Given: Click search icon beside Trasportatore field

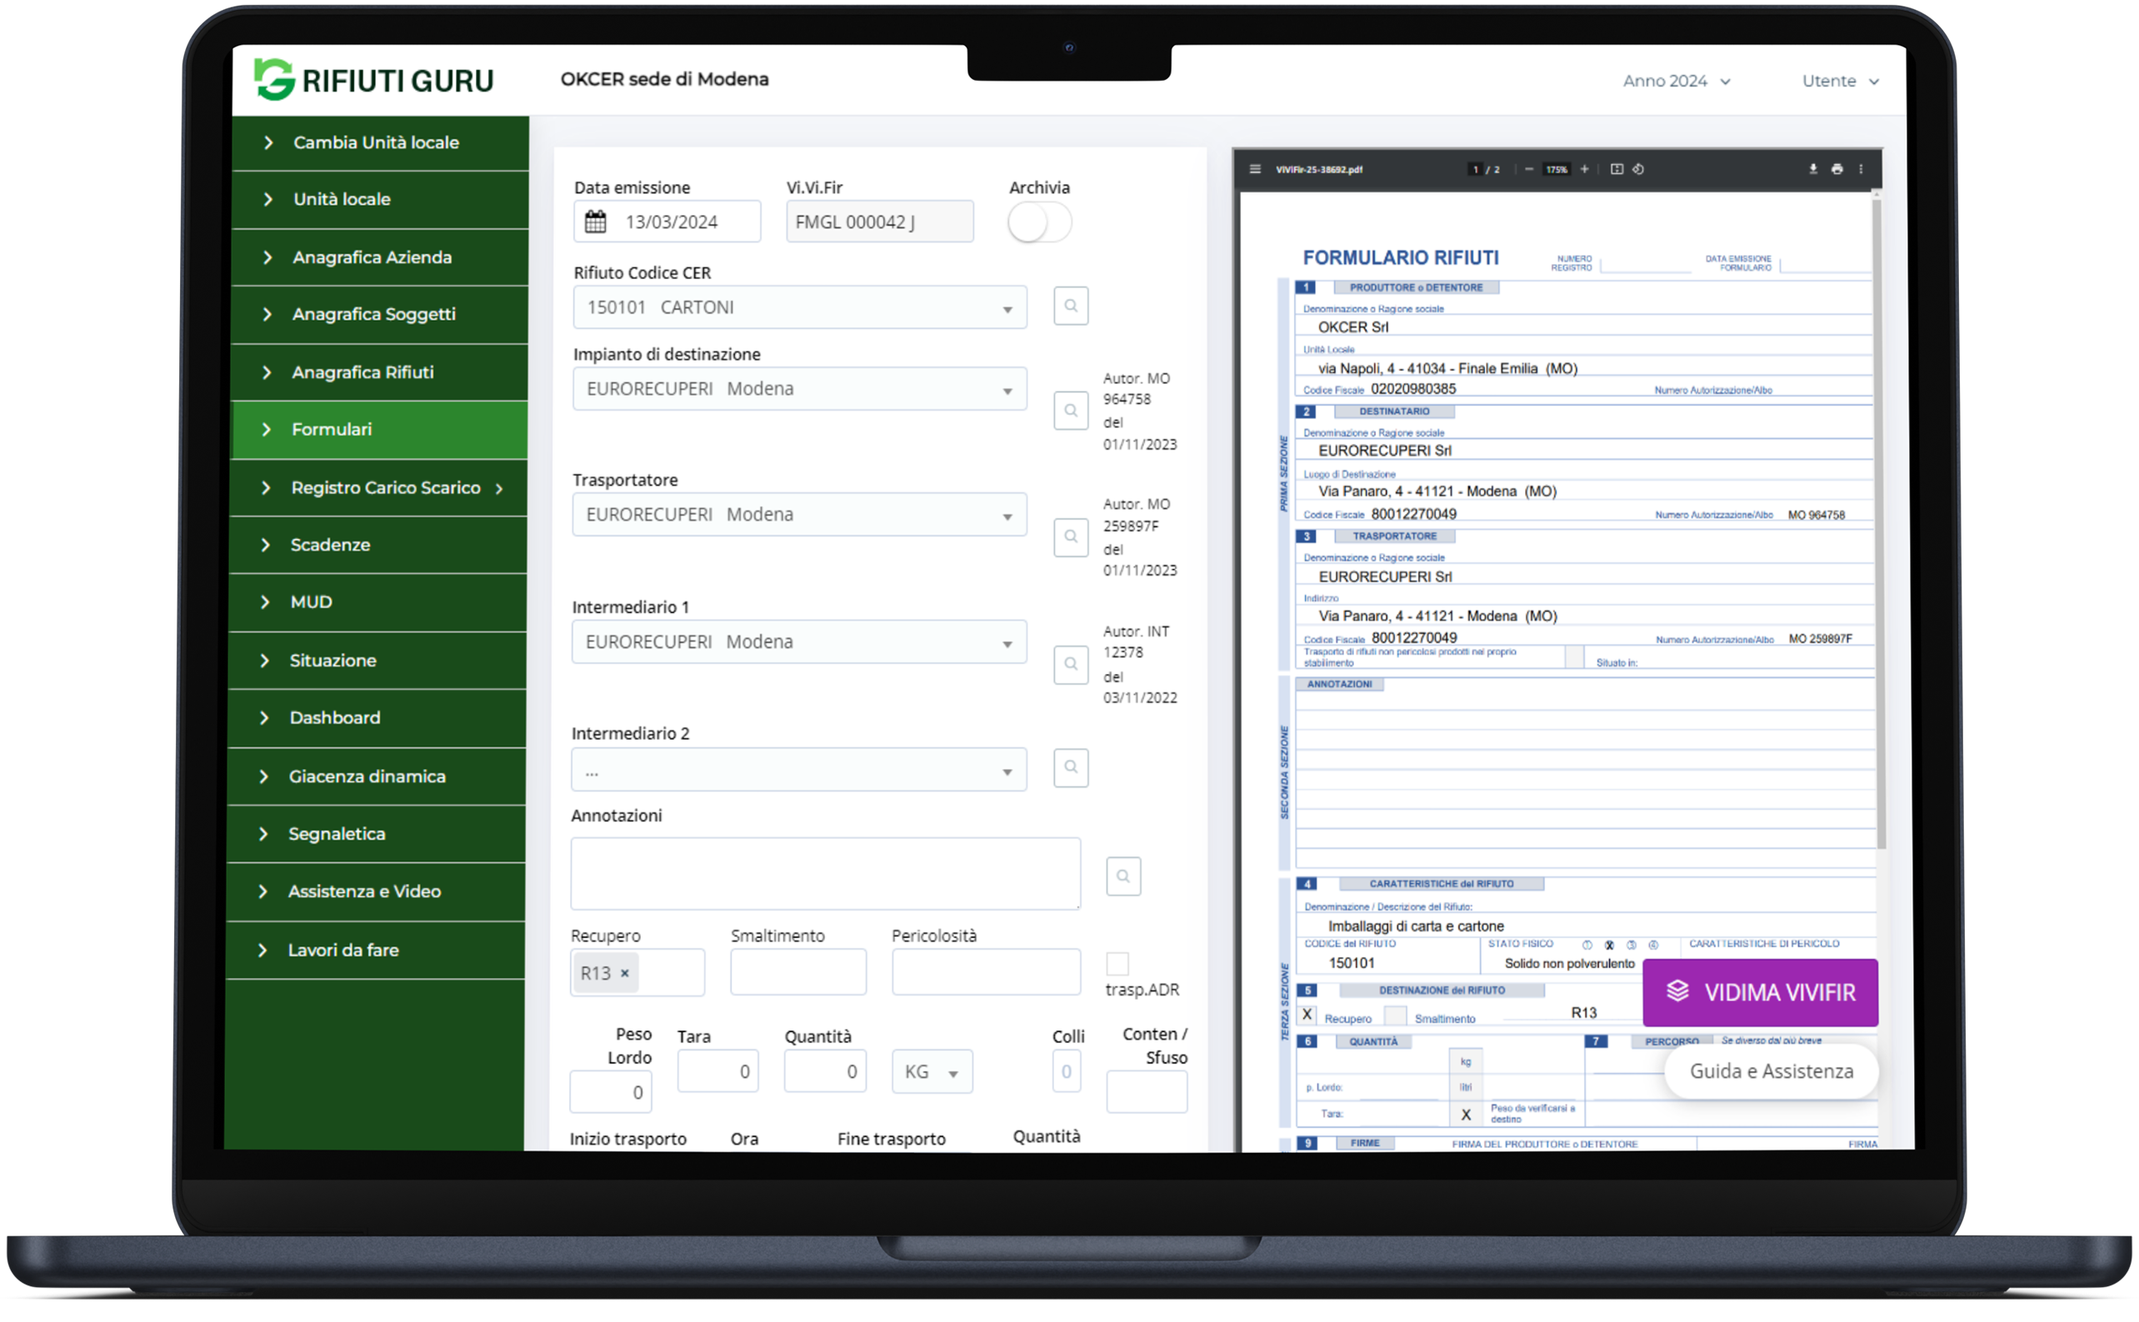Looking at the screenshot, I should (1071, 536).
